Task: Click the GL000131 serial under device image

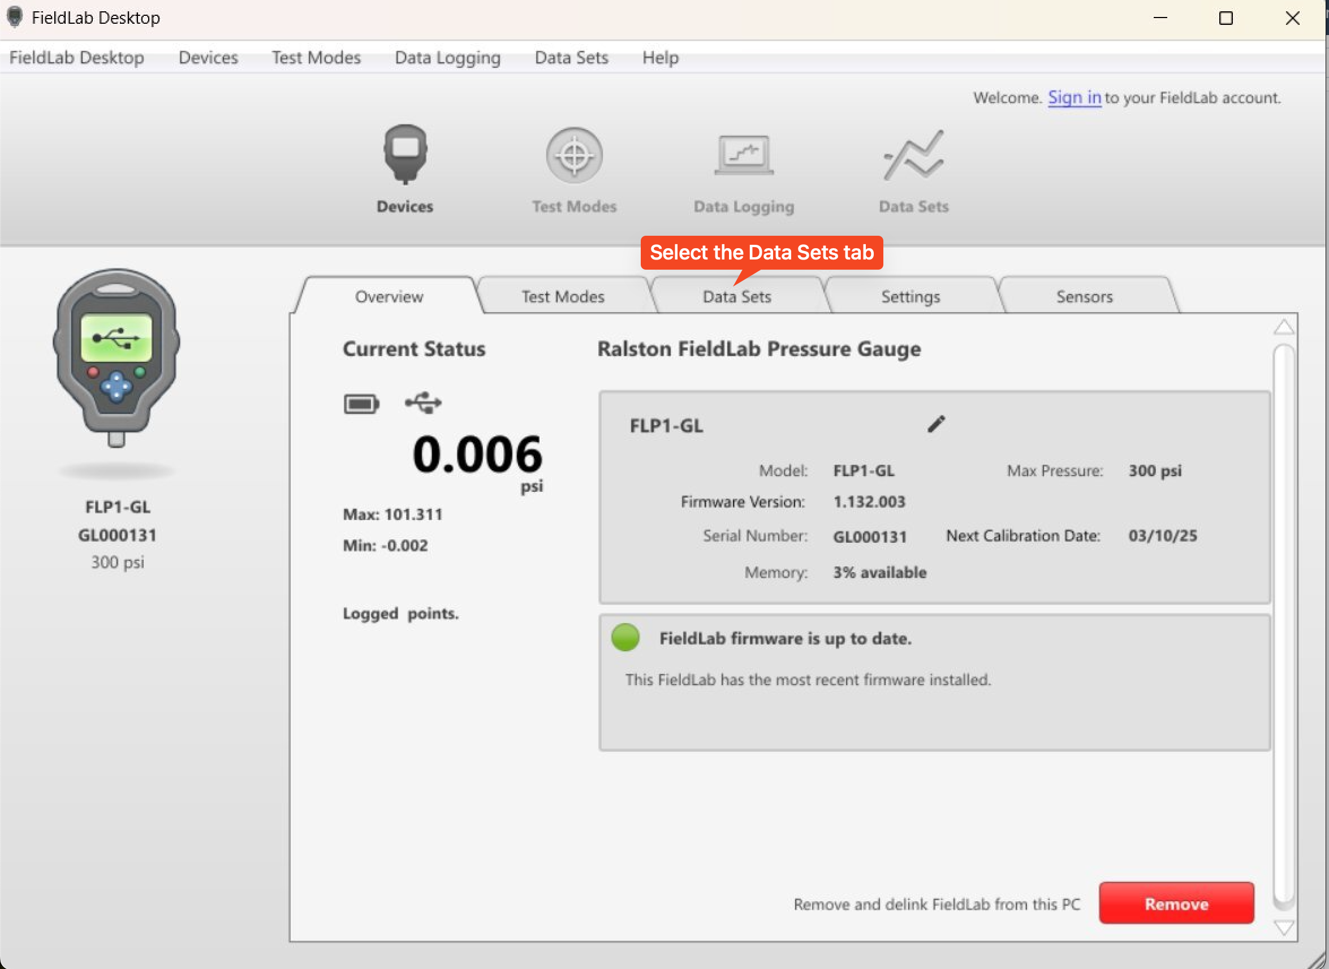Action: pos(118,535)
